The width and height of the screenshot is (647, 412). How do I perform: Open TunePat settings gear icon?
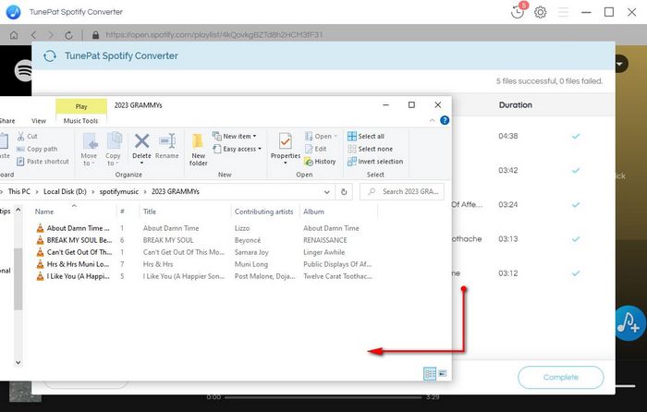click(540, 12)
